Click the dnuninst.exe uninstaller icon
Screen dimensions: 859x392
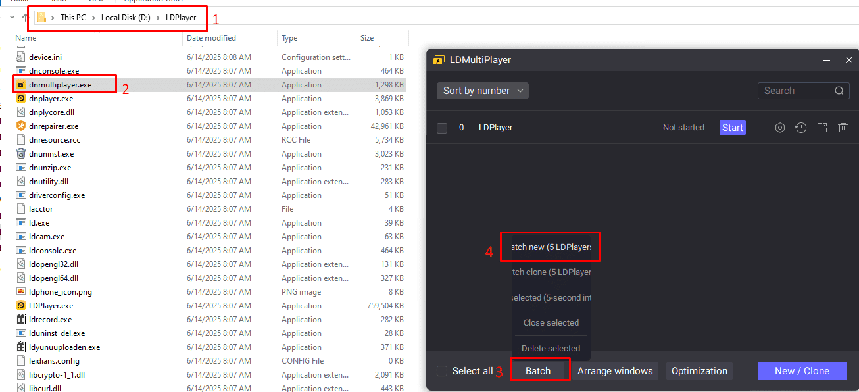click(x=21, y=154)
